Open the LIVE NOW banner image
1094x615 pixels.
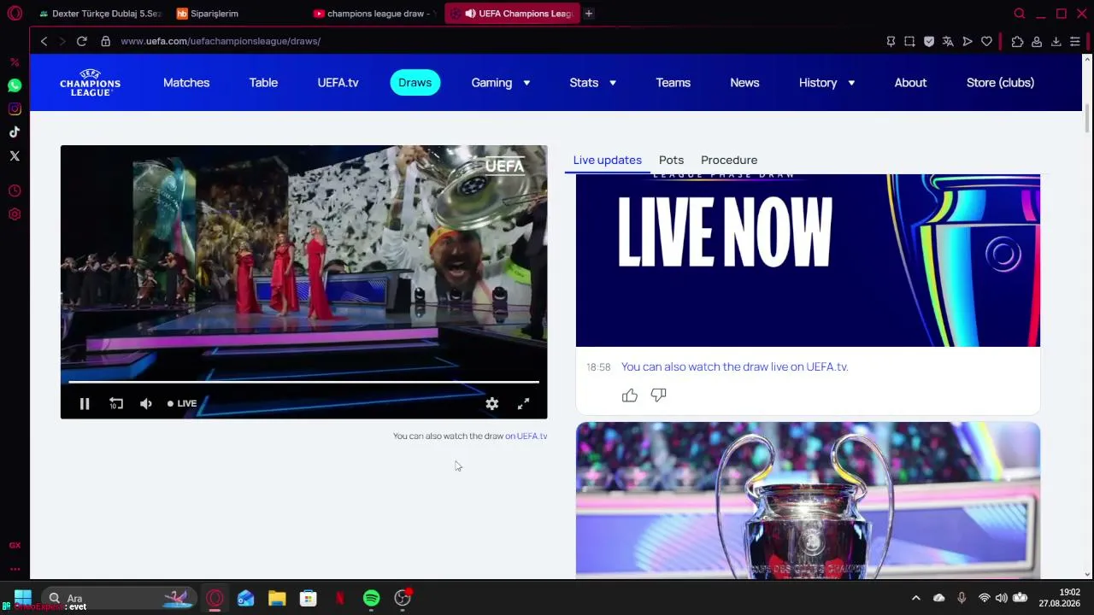(808, 261)
